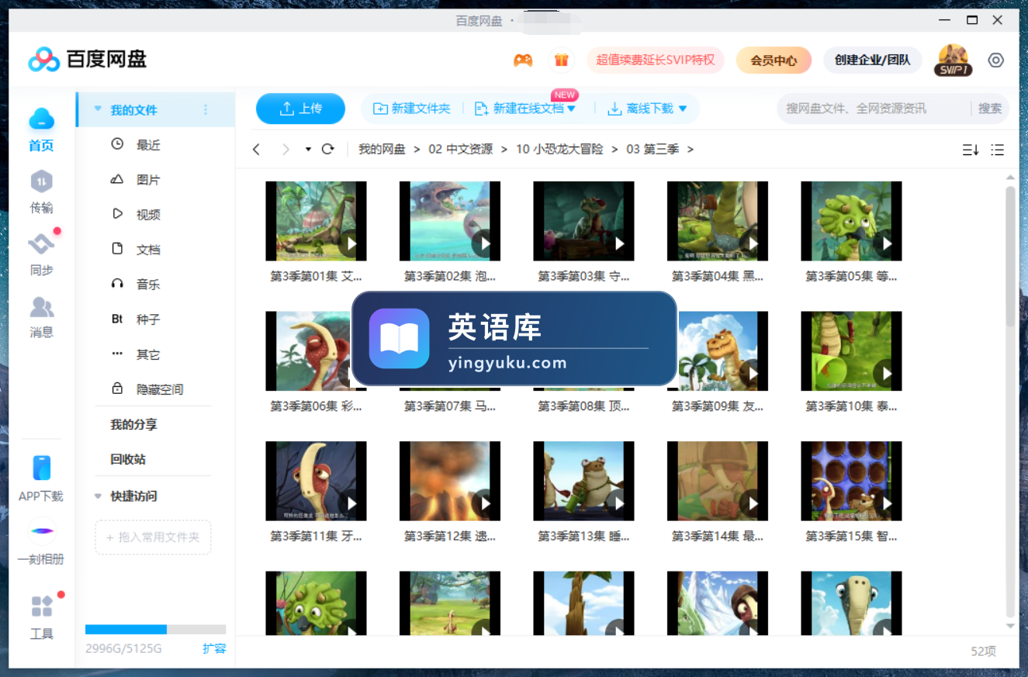The width and height of the screenshot is (1028, 677).
Task: Open the APP下载 phone icon
Action: [x=42, y=468]
